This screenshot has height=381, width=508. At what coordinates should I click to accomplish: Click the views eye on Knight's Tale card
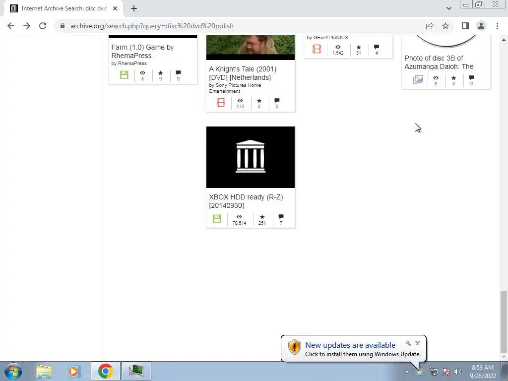240,101
